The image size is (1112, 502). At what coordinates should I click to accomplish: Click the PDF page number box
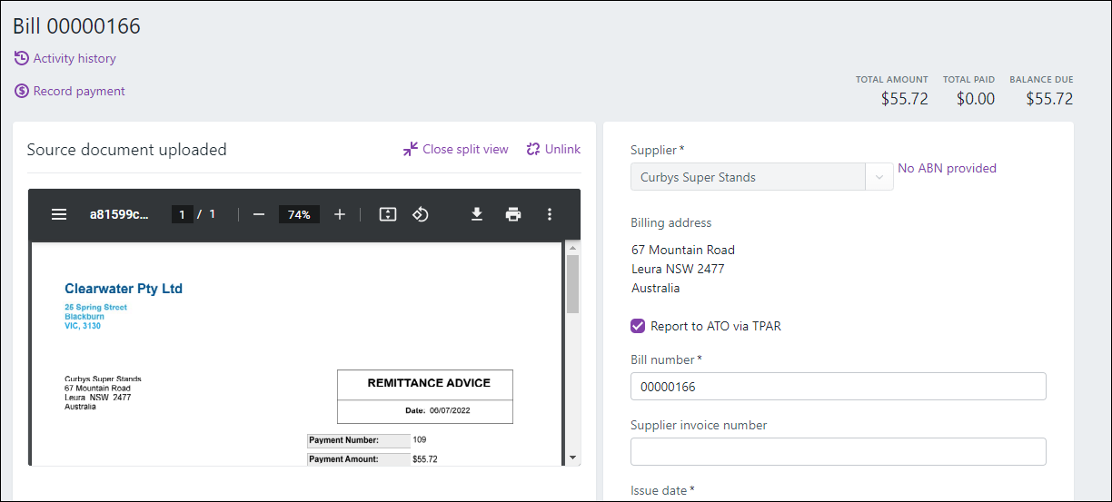point(182,214)
